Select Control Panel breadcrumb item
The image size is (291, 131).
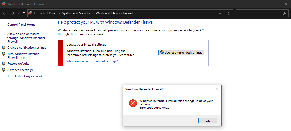click(x=47, y=13)
